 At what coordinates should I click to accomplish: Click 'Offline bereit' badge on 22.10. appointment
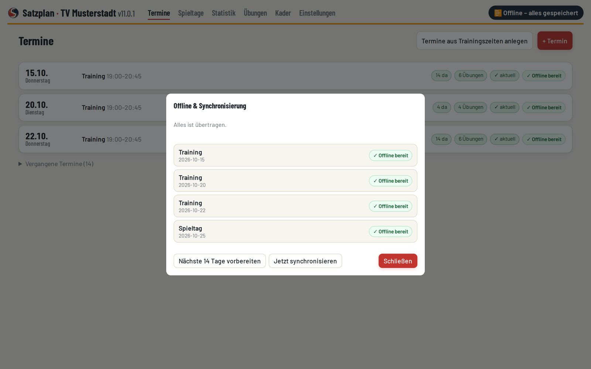544,139
